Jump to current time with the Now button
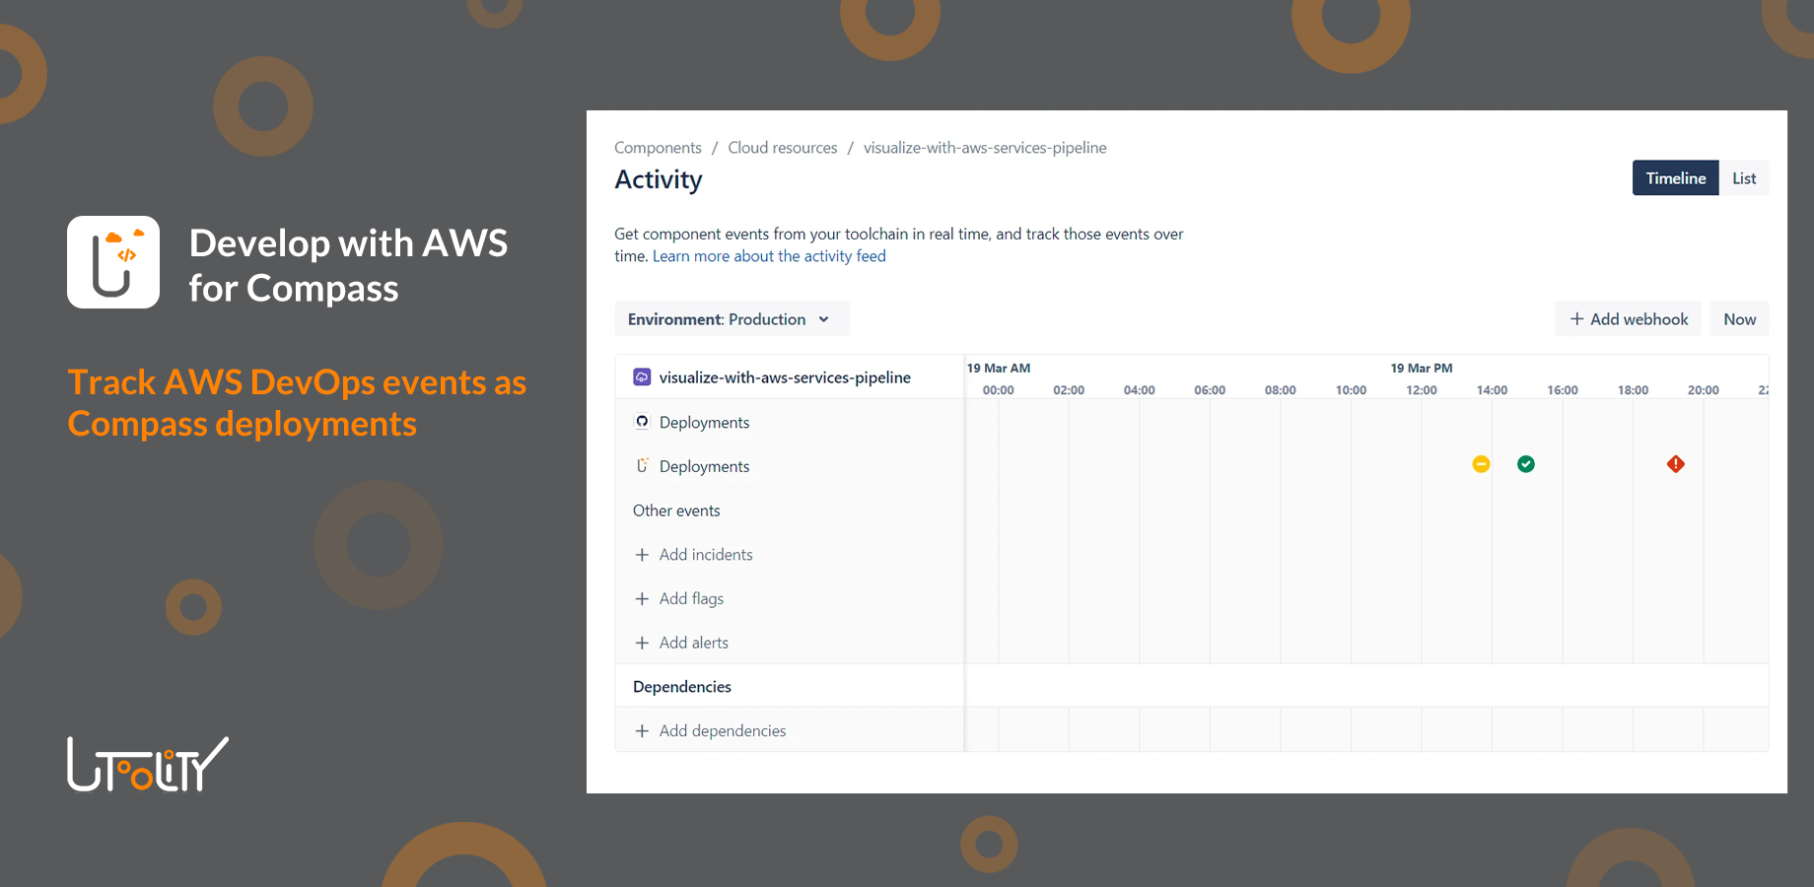The width and height of the screenshot is (1814, 887). pos(1739,318)
